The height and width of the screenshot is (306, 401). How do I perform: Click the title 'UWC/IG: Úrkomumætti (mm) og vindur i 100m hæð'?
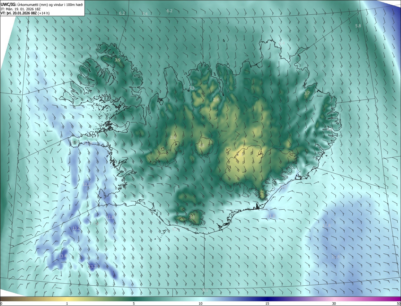[42, 4]
